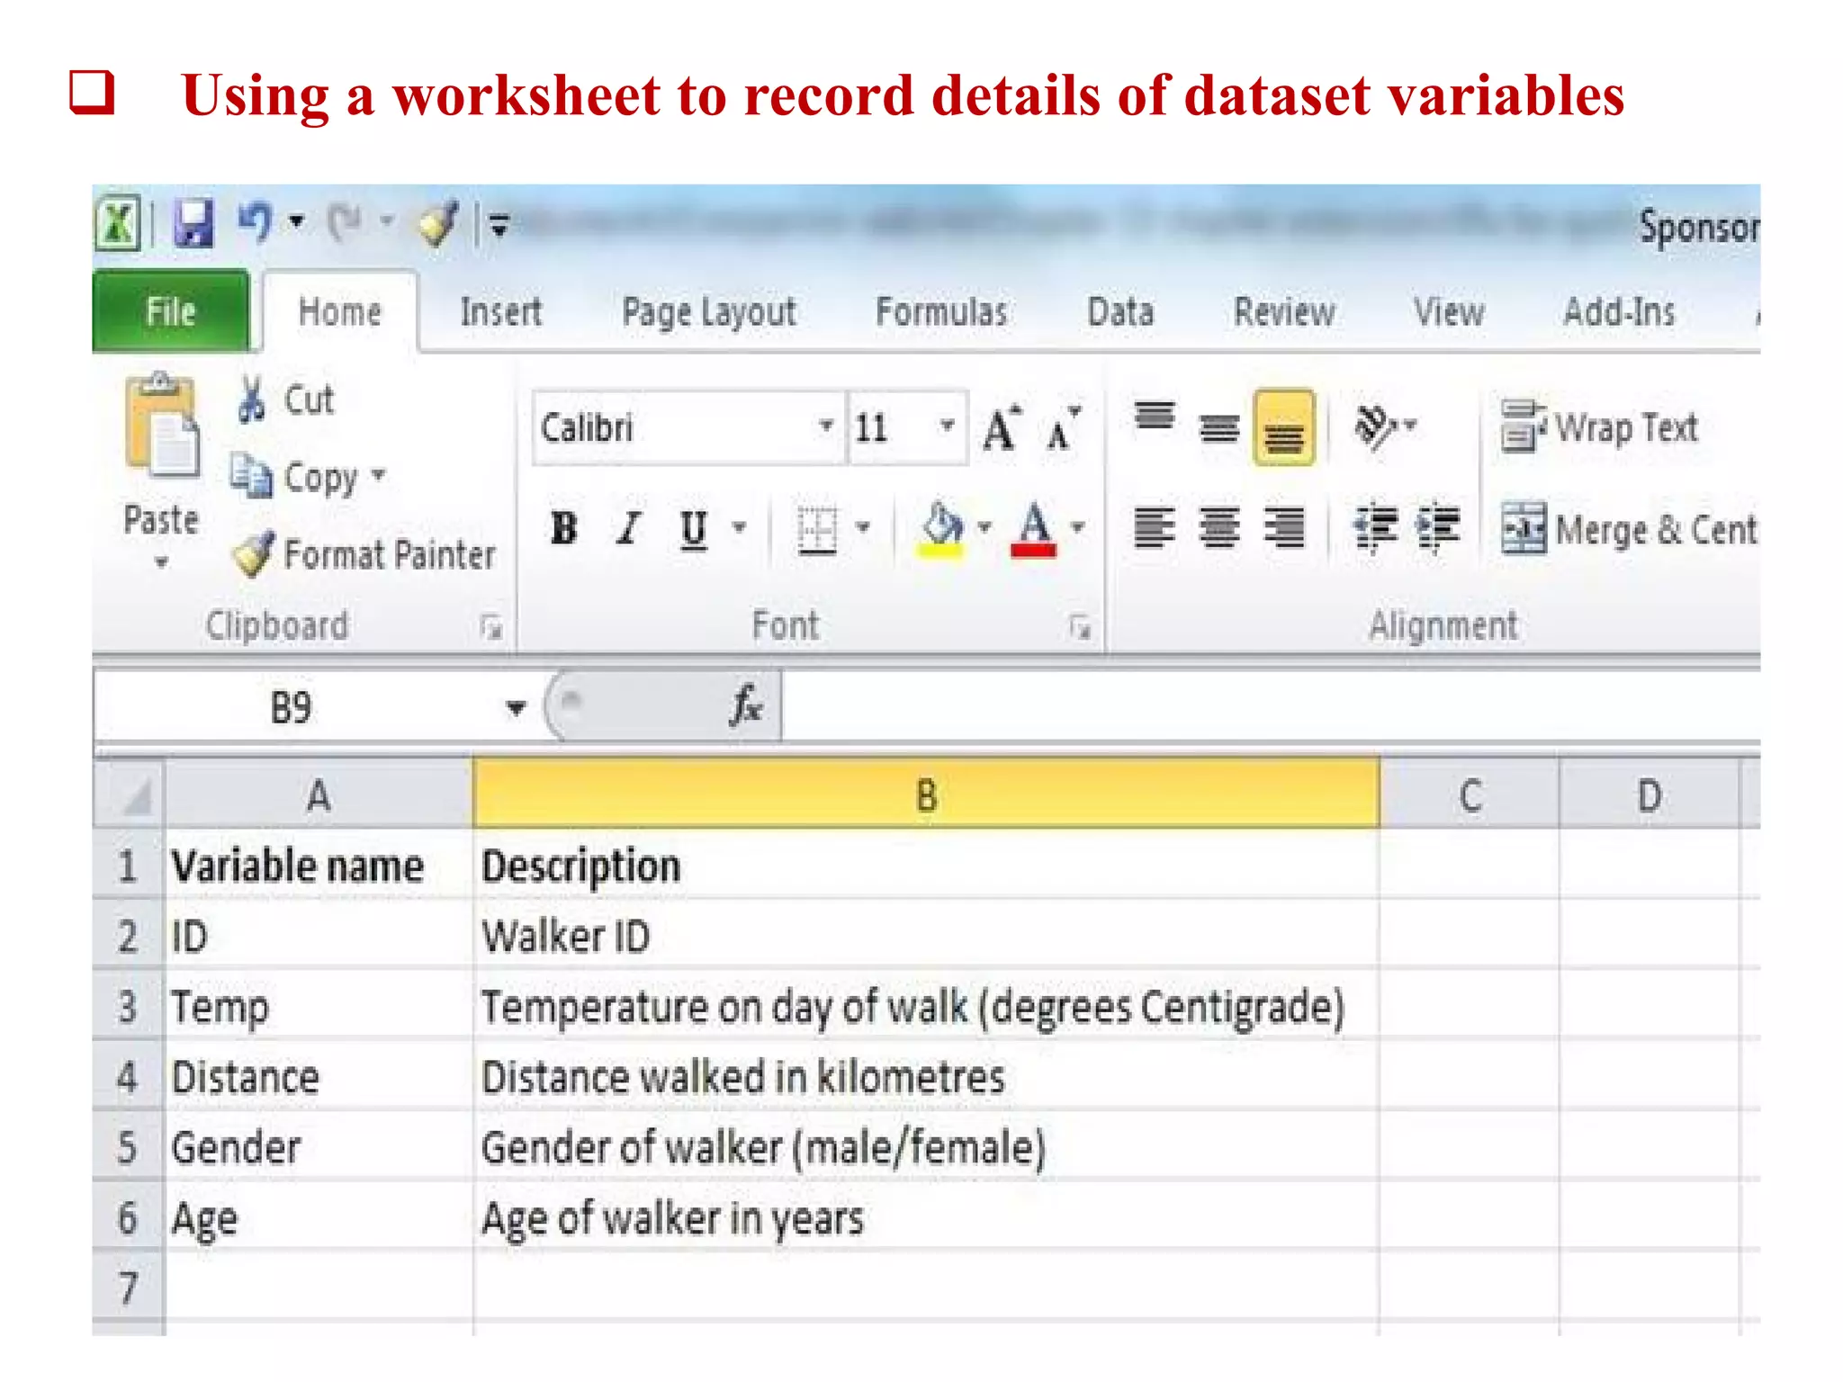Screen dimensions: 1843x1382
Task: Open the Add-Ins tab
Action: click(x=1619, y=312)
